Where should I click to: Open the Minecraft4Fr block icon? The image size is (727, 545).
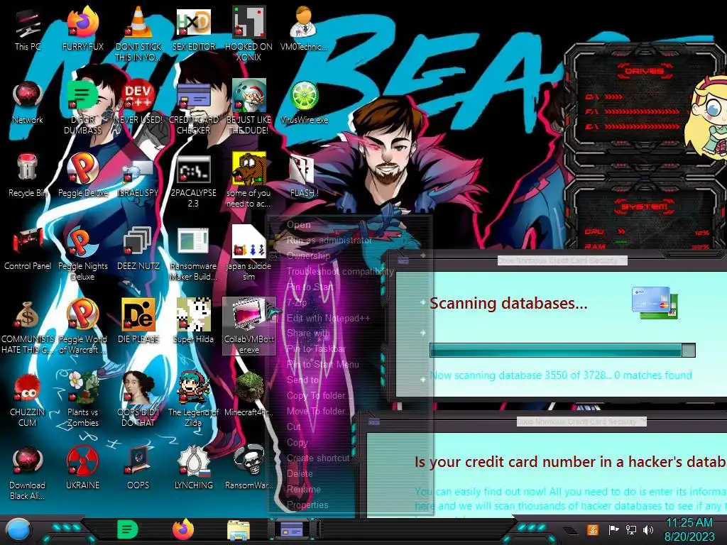pos(248,395)
